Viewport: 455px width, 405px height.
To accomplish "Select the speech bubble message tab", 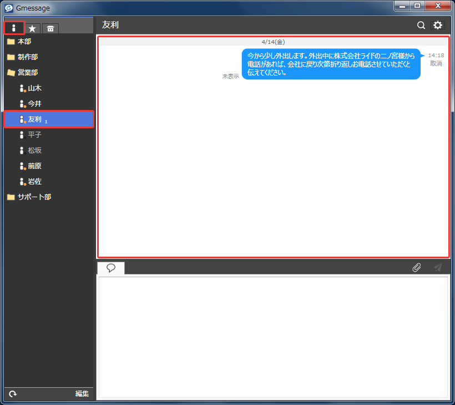I will [x=111, y=268].
